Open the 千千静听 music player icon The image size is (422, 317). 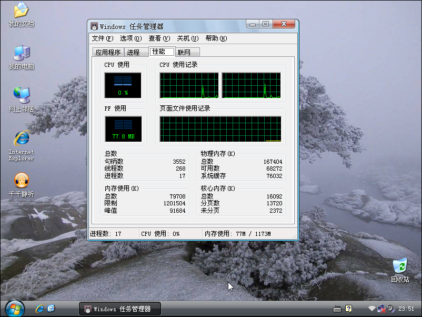[21, 185]
